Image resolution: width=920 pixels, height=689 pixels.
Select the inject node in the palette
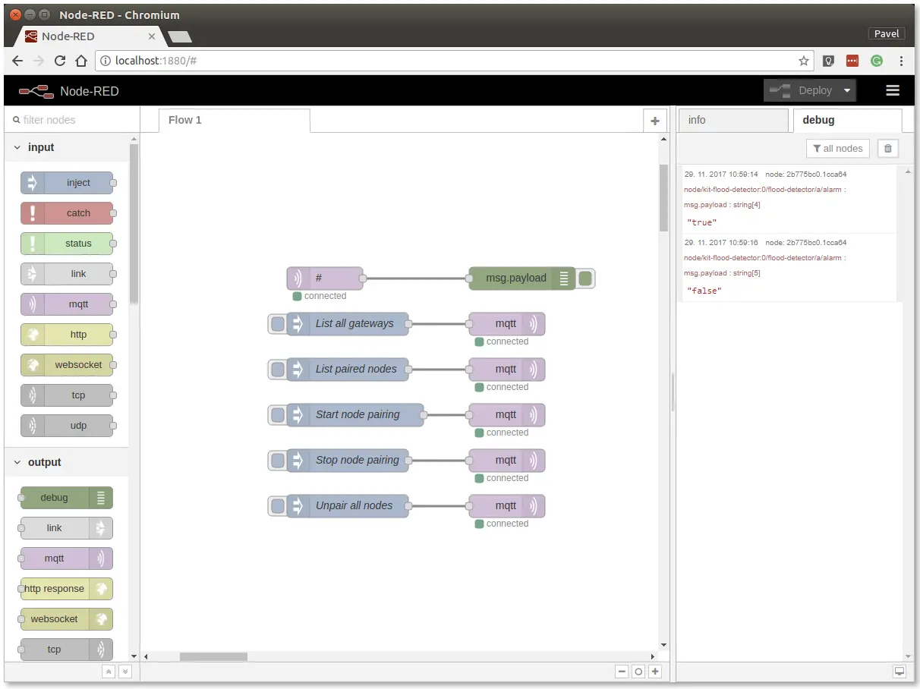point(67,183)
